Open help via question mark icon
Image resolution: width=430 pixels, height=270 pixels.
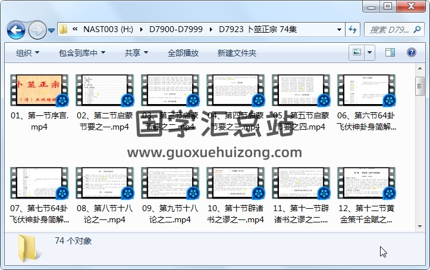pos(412,52)
